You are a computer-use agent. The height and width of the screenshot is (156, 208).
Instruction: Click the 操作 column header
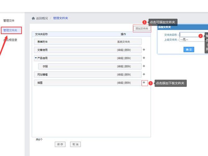[123, 34]
